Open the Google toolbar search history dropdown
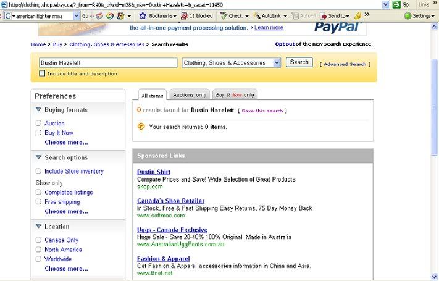The height and width of the screenshot is (281, 439). pyautogui.click(x=76, y=16)
